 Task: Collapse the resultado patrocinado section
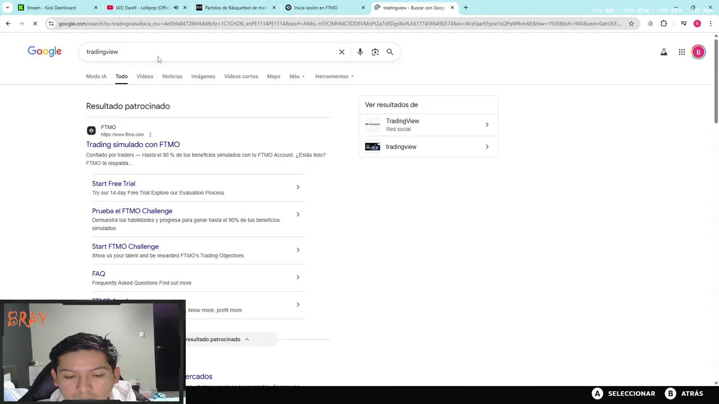coord(247,339)
